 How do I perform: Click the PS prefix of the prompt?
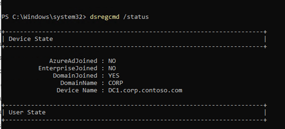coord(5,17)
